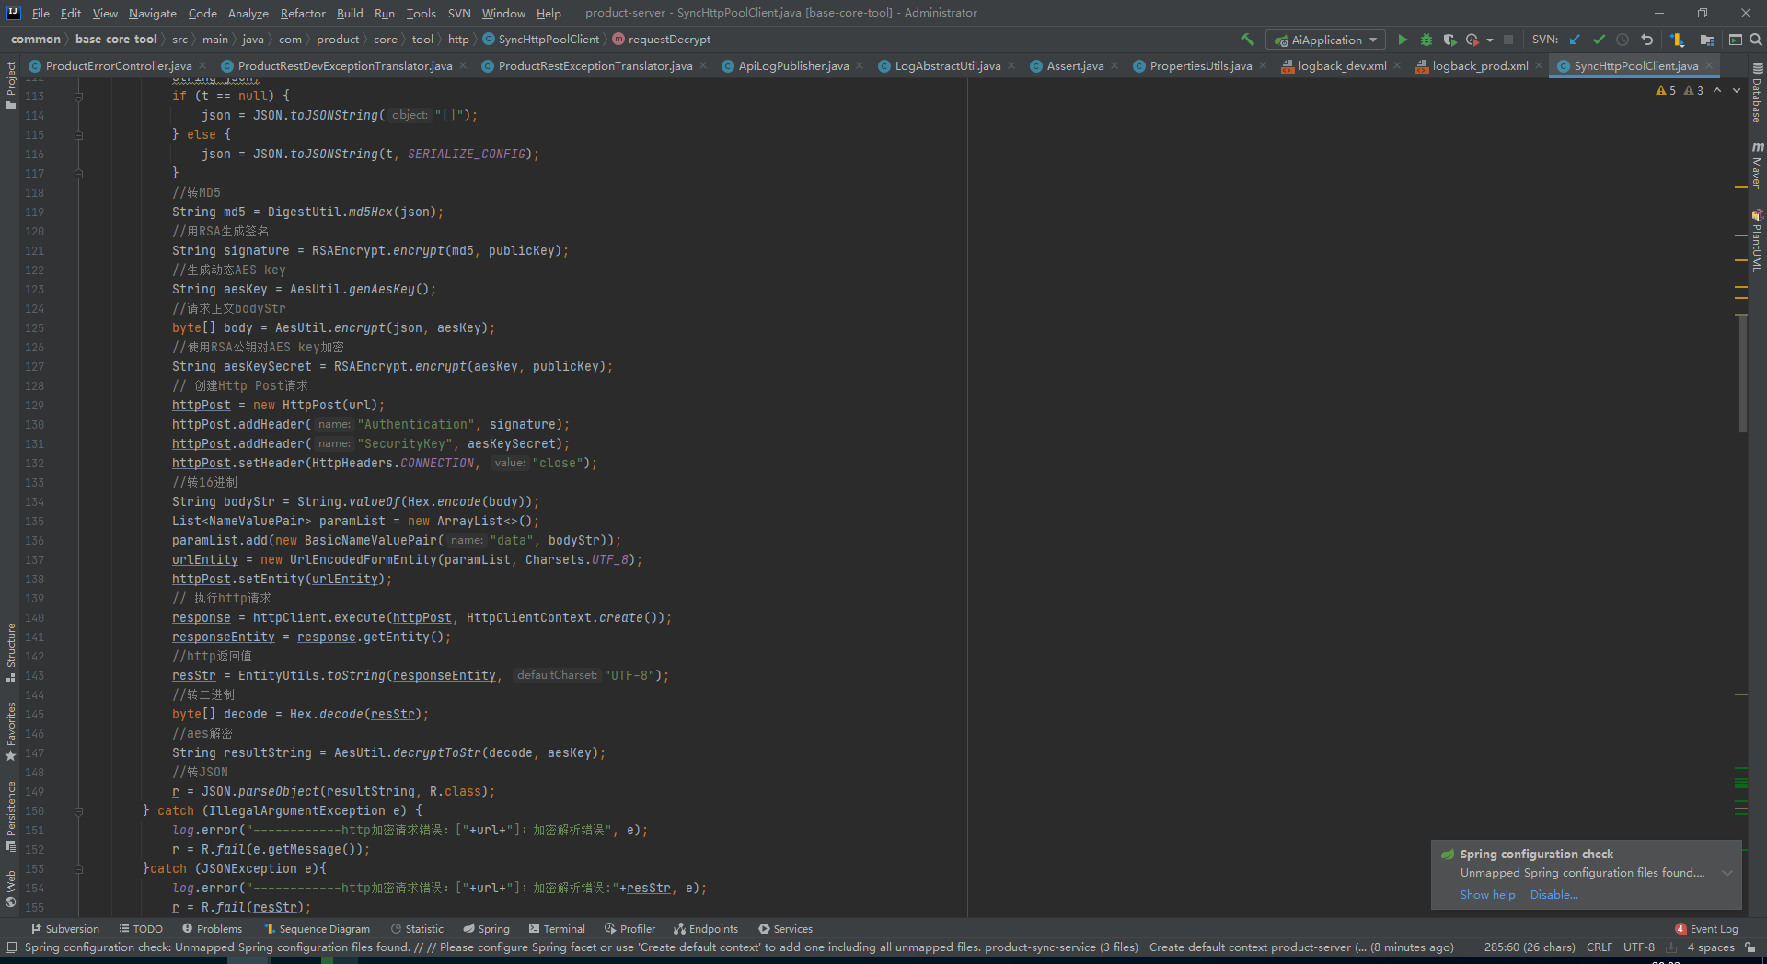Toggle fold marker at line 117

tap(78, 173)
